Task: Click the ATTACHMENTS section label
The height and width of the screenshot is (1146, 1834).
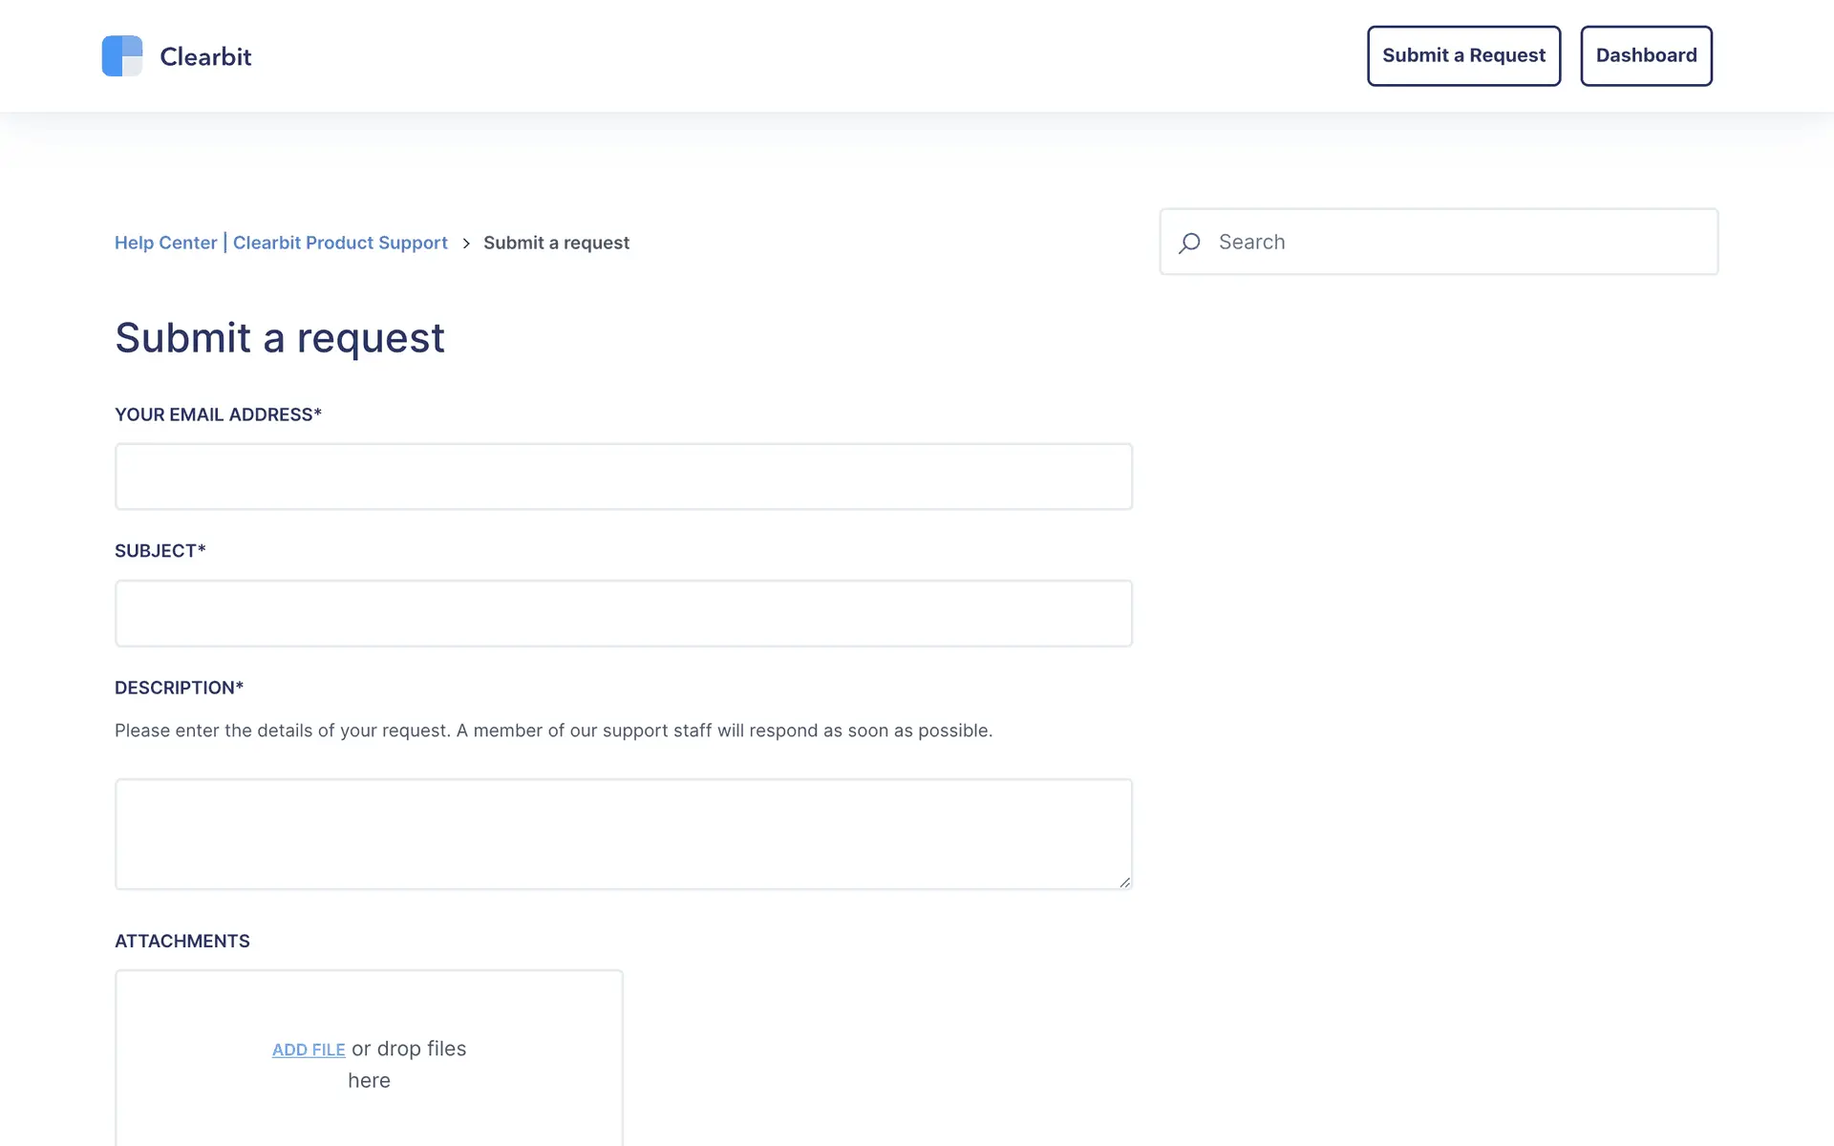Action: (x=182, y=941)
